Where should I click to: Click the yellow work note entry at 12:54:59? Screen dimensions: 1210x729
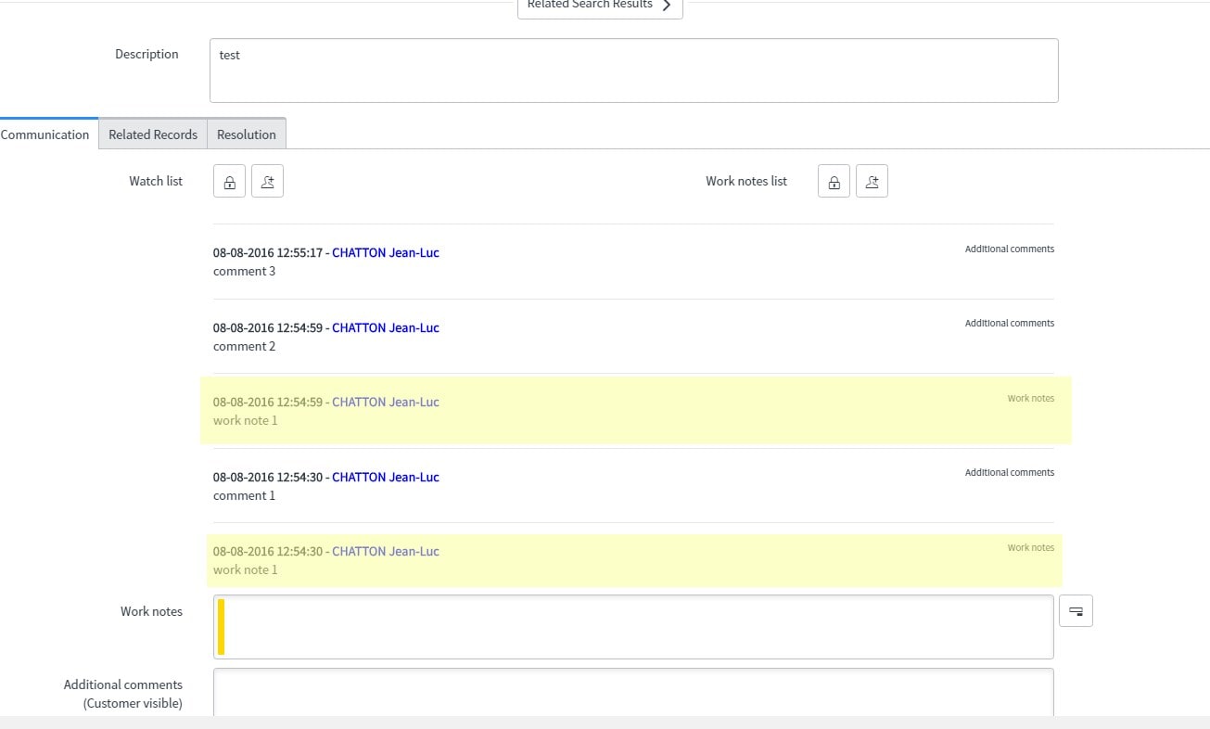click(635, 411)
